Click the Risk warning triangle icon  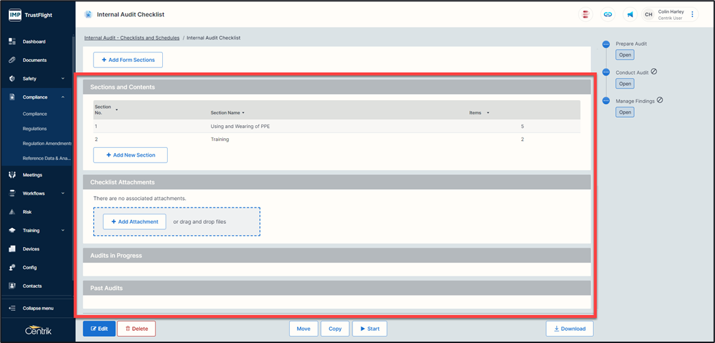(x=12, y=212)
